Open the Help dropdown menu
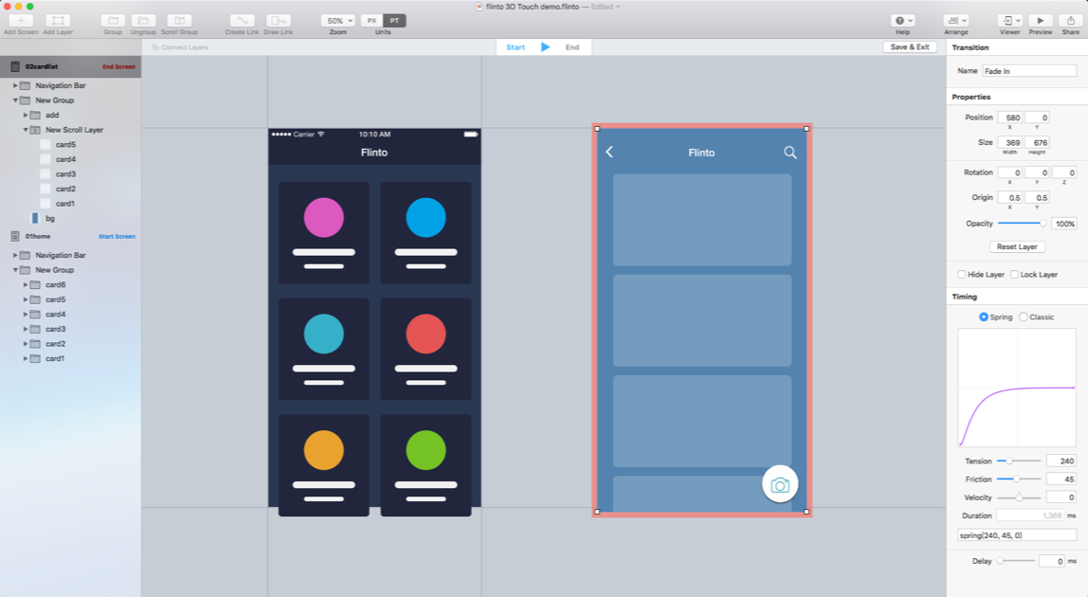The width and height of the screenshot is (1088, 597). 903,21
